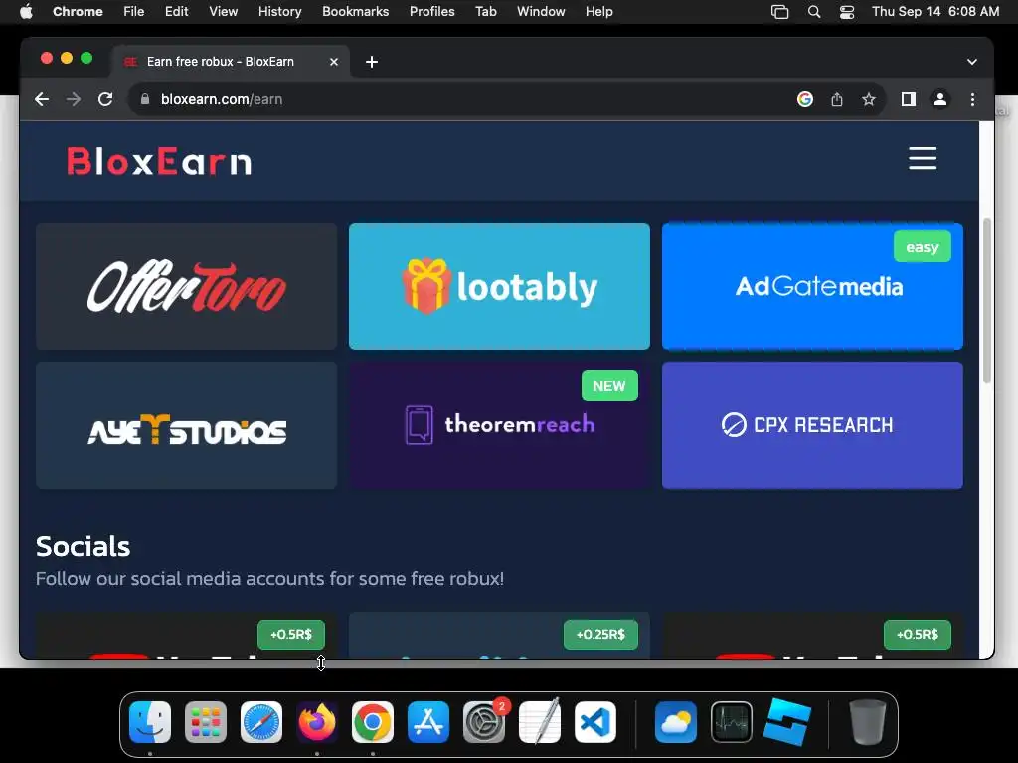Go back to the previous page
The image size is (1018, 763).
42,99
